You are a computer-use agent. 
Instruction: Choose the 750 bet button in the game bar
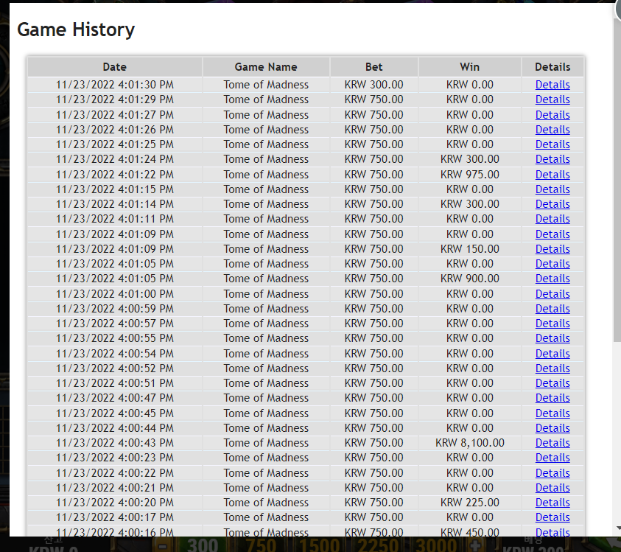point(260,545)
